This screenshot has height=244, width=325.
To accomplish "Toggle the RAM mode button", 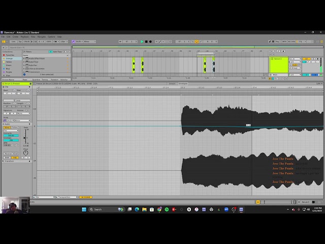I will (7, 158).
